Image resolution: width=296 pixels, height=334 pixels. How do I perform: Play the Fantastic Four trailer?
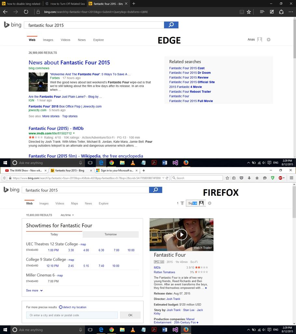click(x=182, y=235)
